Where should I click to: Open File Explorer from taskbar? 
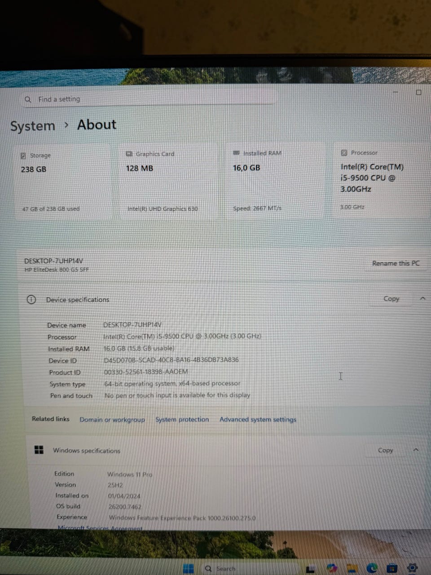352,568
